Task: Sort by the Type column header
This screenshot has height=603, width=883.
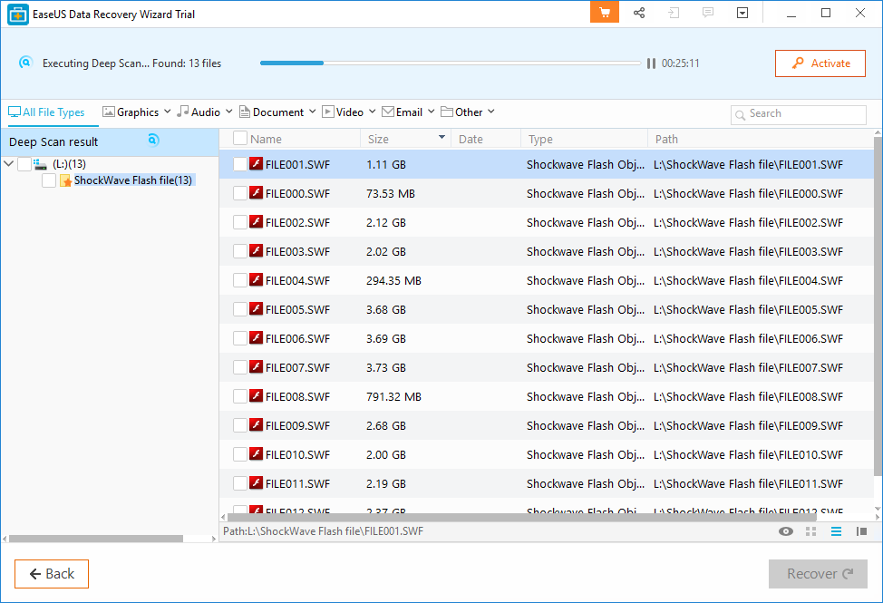Action: click(x=540, y=139)
